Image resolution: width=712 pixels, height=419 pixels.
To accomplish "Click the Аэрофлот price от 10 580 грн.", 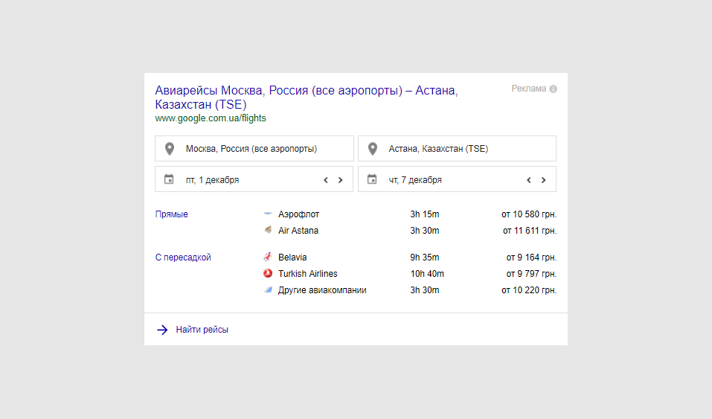I will coord(529,214).
